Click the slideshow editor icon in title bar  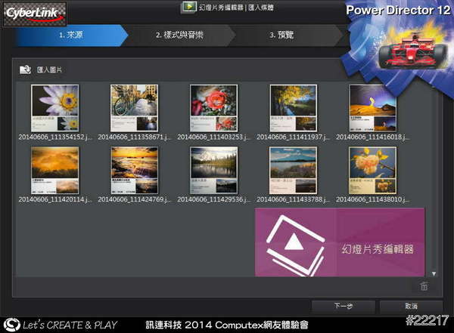(188, 8)
